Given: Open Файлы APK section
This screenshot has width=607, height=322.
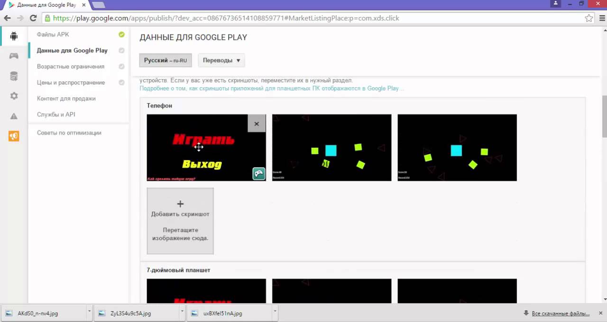Looking at the screenshot, I should tap(53, 35).
